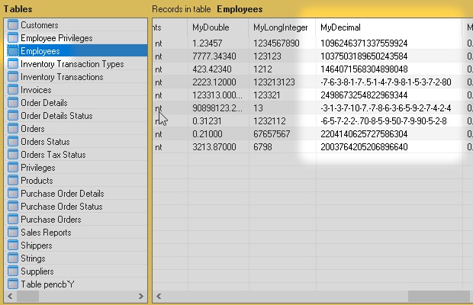This screenshot has height=305, width=473.
Task: Select the Purchase Order Details table
Action: pyautogui.click(x=62, y=194)
